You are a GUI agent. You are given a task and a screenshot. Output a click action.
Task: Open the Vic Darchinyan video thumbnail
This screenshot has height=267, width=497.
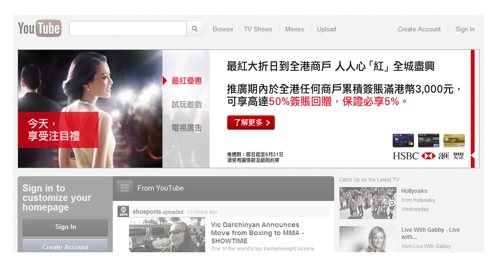tap(167, 235)
